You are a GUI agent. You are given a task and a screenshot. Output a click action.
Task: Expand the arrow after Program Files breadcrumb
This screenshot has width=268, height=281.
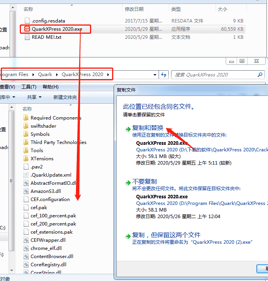(x=33, y=75)
